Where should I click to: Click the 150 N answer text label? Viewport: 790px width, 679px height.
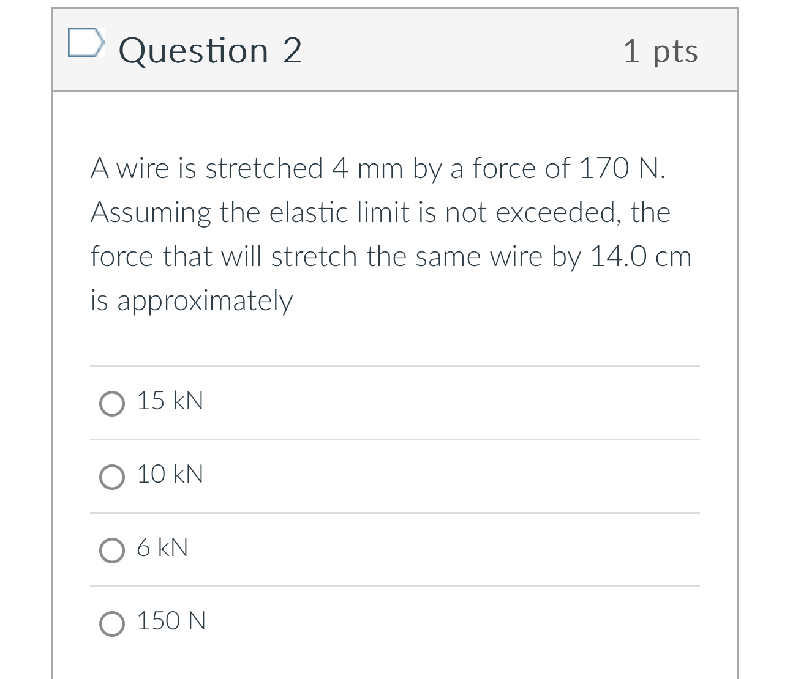click(170, 621)
